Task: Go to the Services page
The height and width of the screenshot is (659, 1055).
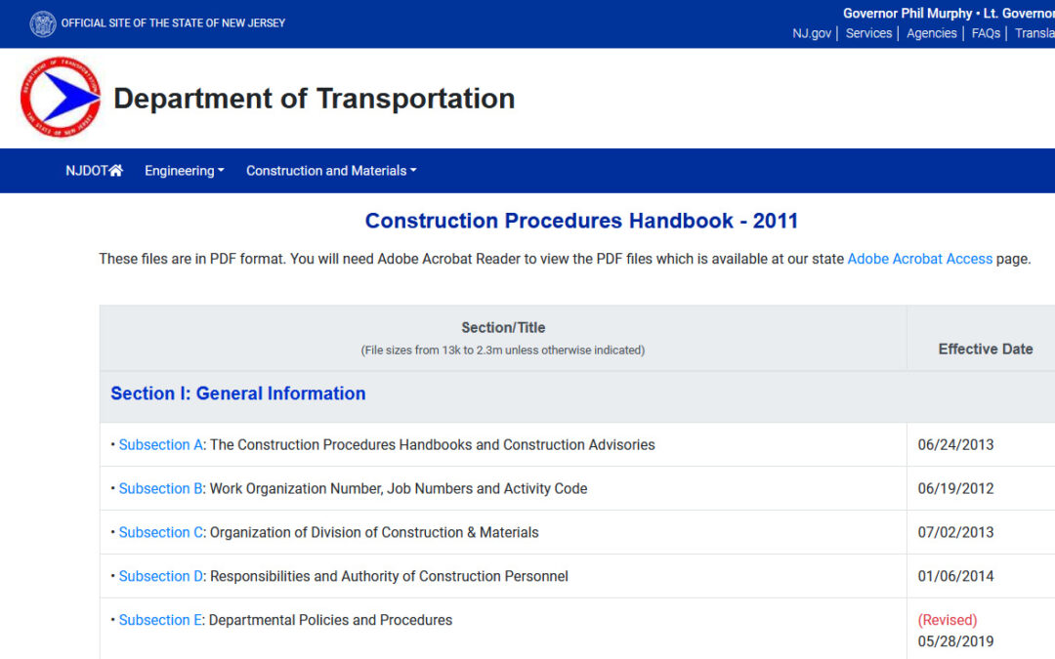Action: coord(868,33)
